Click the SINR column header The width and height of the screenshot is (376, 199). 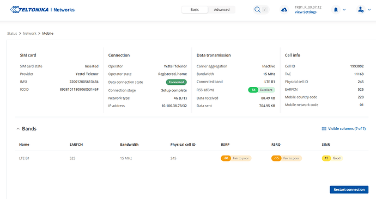pyautogui.click(x=326, y=145)
